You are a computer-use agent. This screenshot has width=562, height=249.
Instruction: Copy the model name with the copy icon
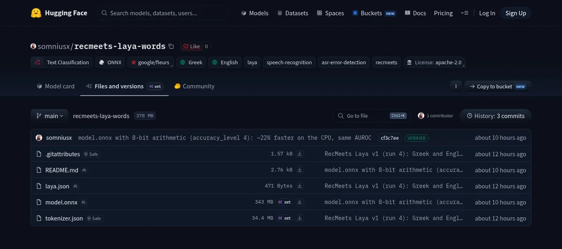pos(171,46)
